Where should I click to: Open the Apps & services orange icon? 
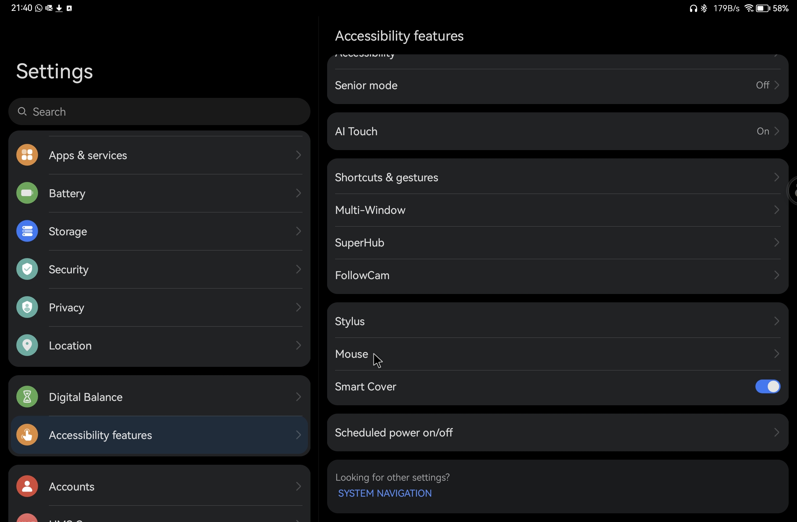coord(27,155)
